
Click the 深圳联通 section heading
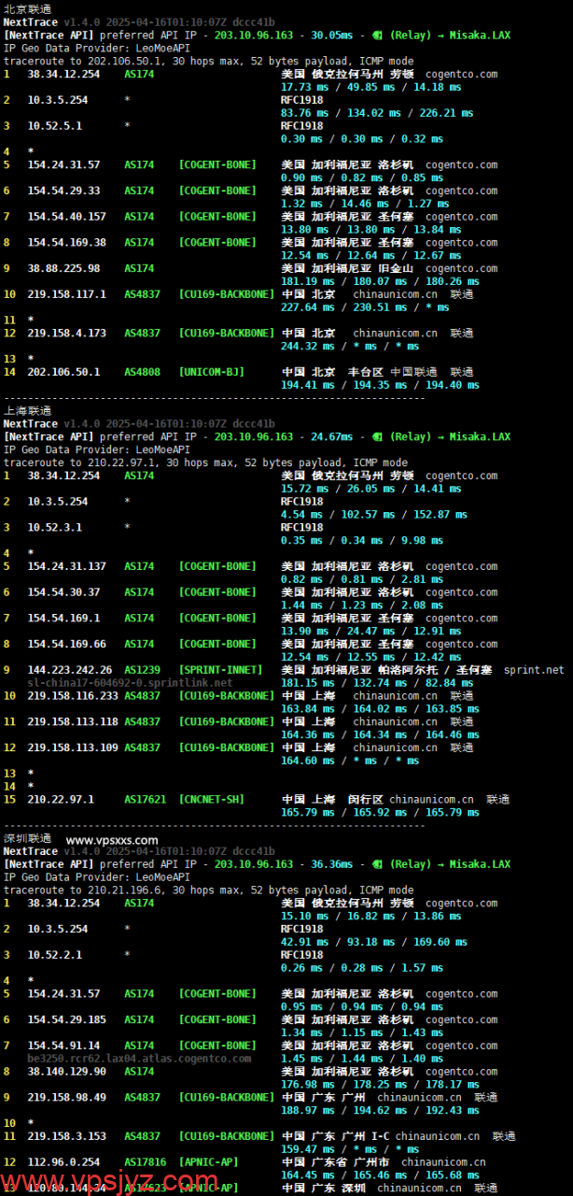point(28,838)
